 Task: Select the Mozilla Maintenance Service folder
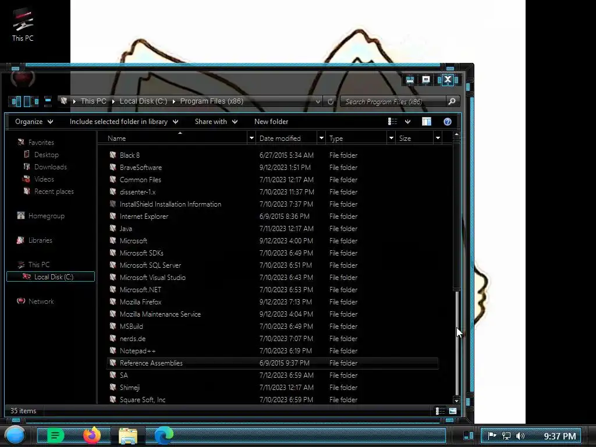click(160, 314)
